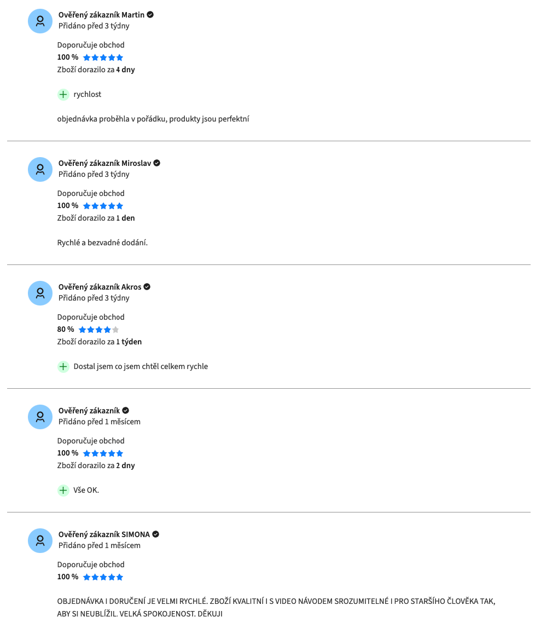Click verified checkmark badge next to Martin

click(150, 15)
